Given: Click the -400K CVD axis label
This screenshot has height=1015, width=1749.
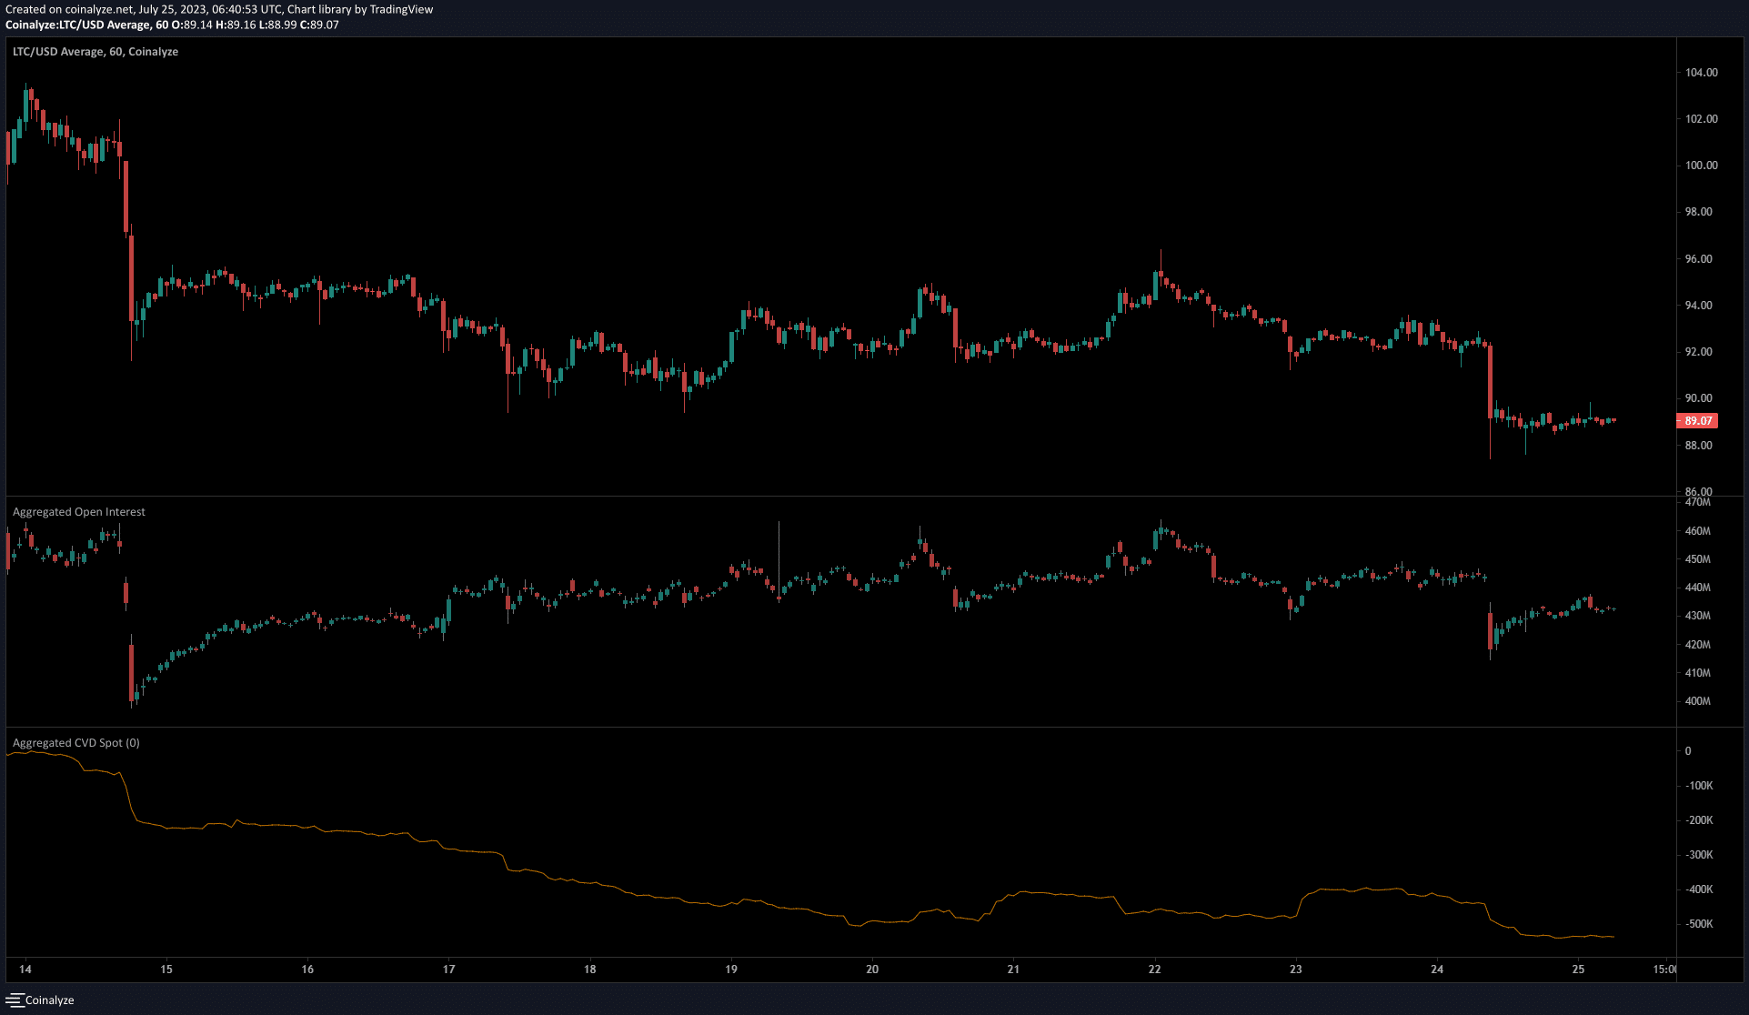Looking at the screenshot, I should click(1699, 889).
